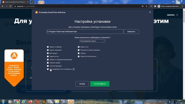Open a new Chrome tab

(32, 2)
